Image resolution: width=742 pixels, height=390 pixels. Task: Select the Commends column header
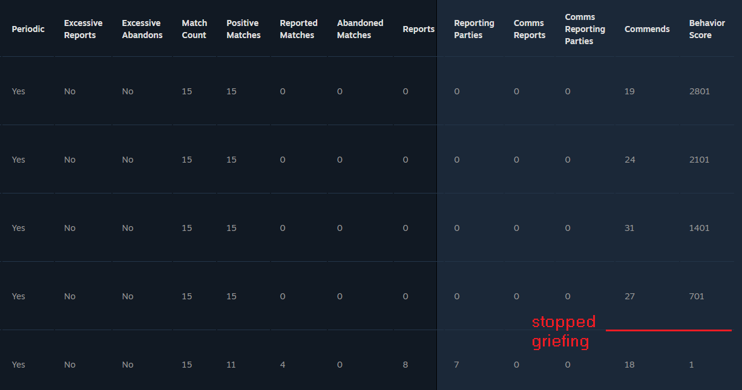pyautogui.click(x=647, y=29)
